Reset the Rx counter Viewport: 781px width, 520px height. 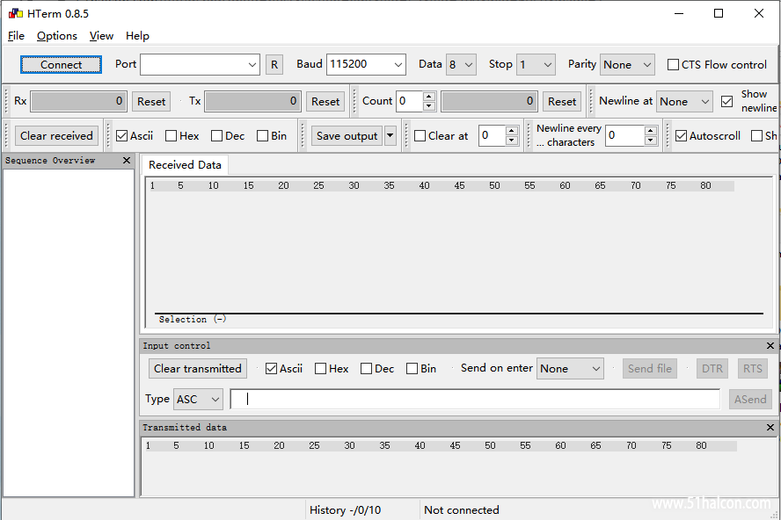pyautogui.click(x=151, y=102)
